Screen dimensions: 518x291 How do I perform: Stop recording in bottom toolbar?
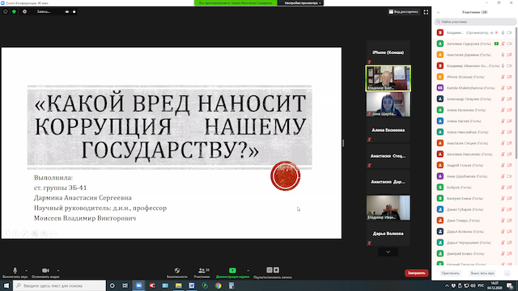(277, 270)
